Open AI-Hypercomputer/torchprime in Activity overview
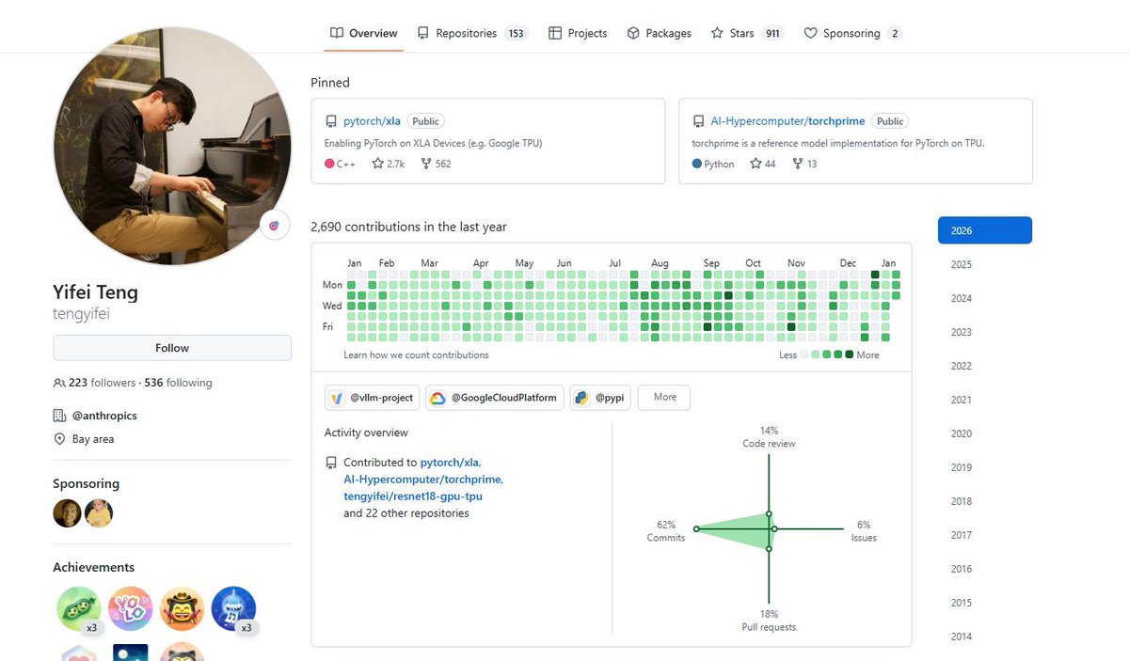 (423, 480)
